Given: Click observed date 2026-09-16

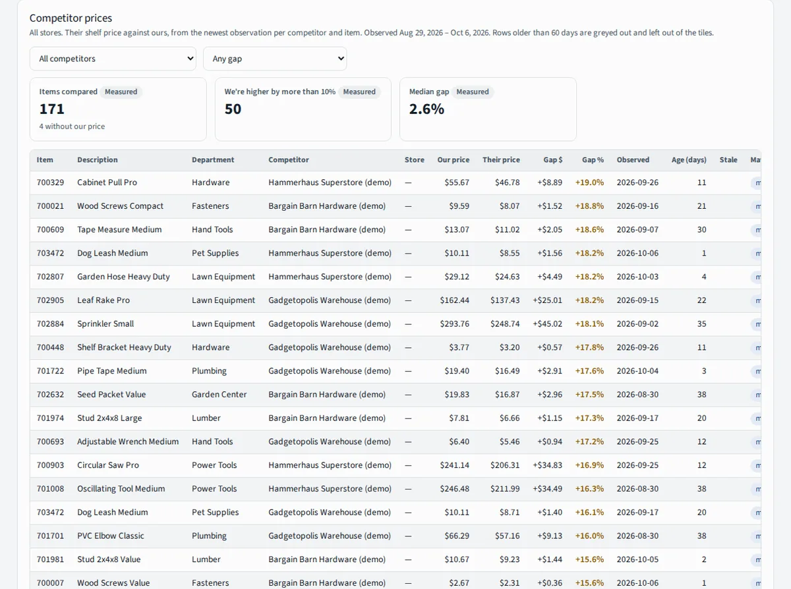Looking at the screenshot, I should [637, 206].
